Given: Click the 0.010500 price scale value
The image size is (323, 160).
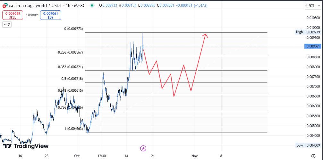Looking at the screenshot, I should tap(313, 18).
